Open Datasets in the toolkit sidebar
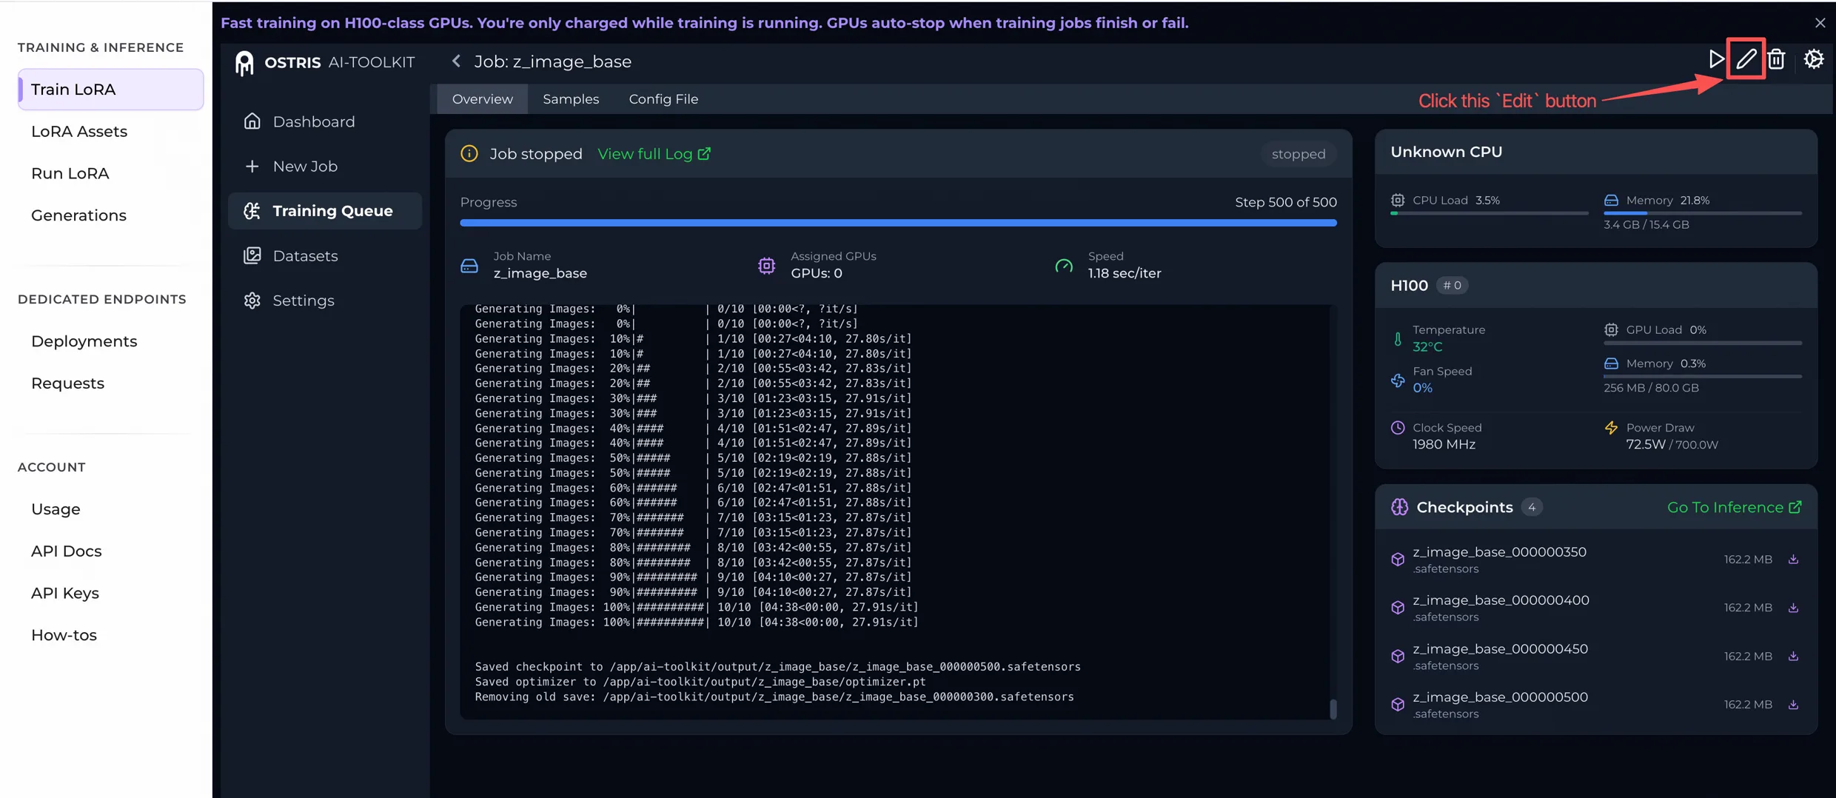This screenshot has width=1836, height=798. coord(304,256)
